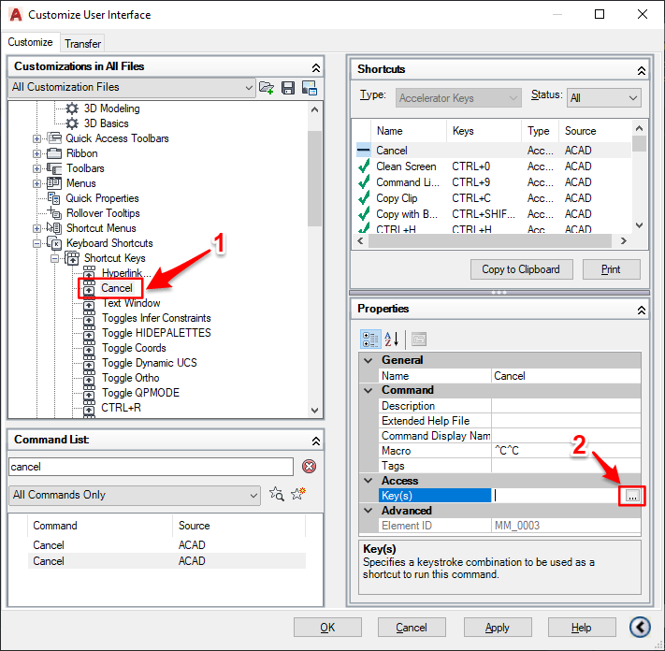The width and height of the screenshot is (665, 651).
Task: Click the Toggle Coords shortcut icon
Action: [89, 348]
